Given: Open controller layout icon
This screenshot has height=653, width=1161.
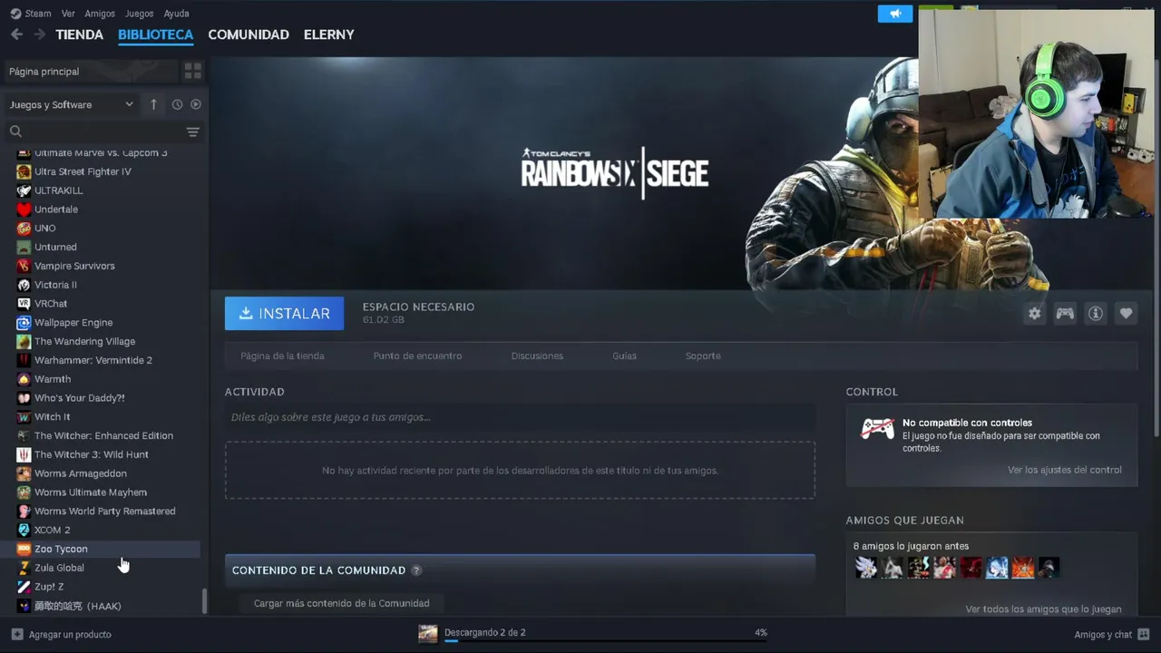Looking at the screenshot, I should [1065, 313].
